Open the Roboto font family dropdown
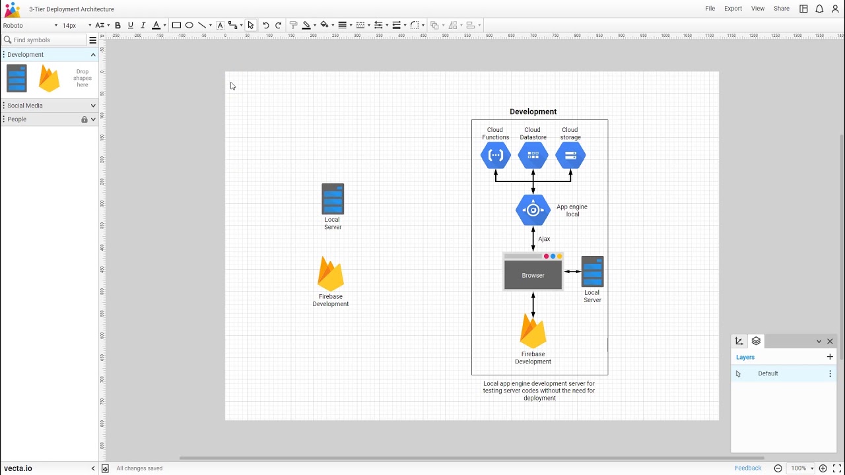 [30, 25]
